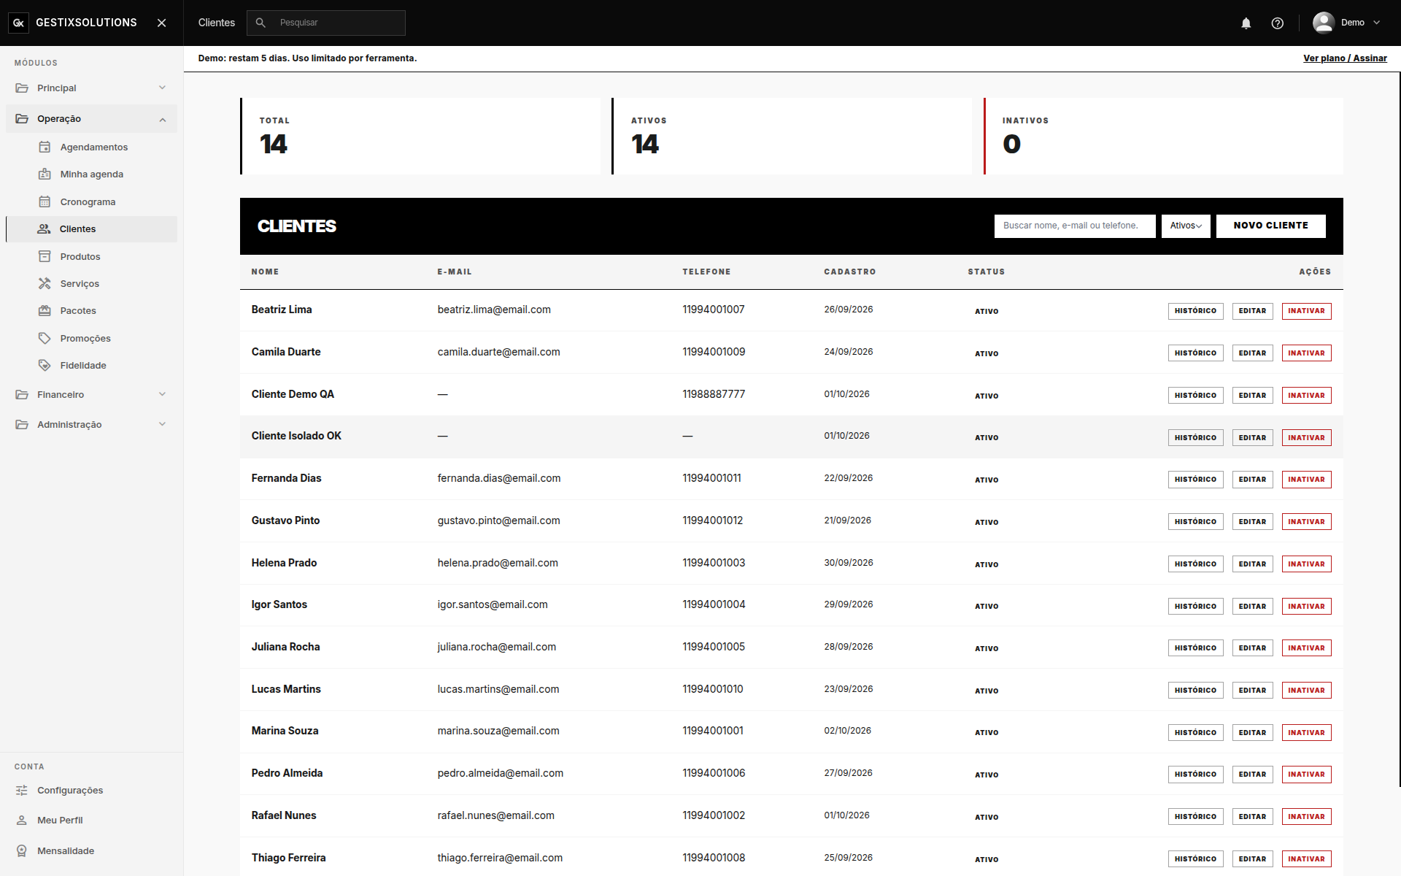This screenshot has height=876, width=1401.
Task: Click phone number 11994001010
Action: [x=712, y=689]
